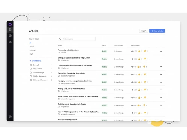Click thumbs up icon for Publishing And Disabling Help Center
The width and height of the screenshot is (187, 140).
pyautogui.click(x=138, y=105)
